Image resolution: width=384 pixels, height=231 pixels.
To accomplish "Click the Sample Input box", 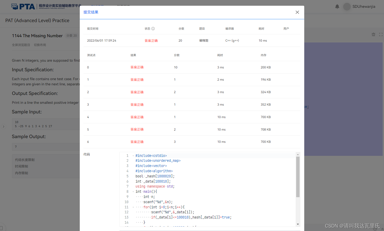I will click(x=46, y=124).
